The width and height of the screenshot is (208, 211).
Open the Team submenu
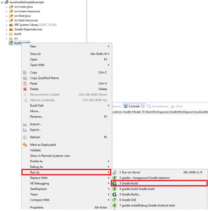[67, 195]
